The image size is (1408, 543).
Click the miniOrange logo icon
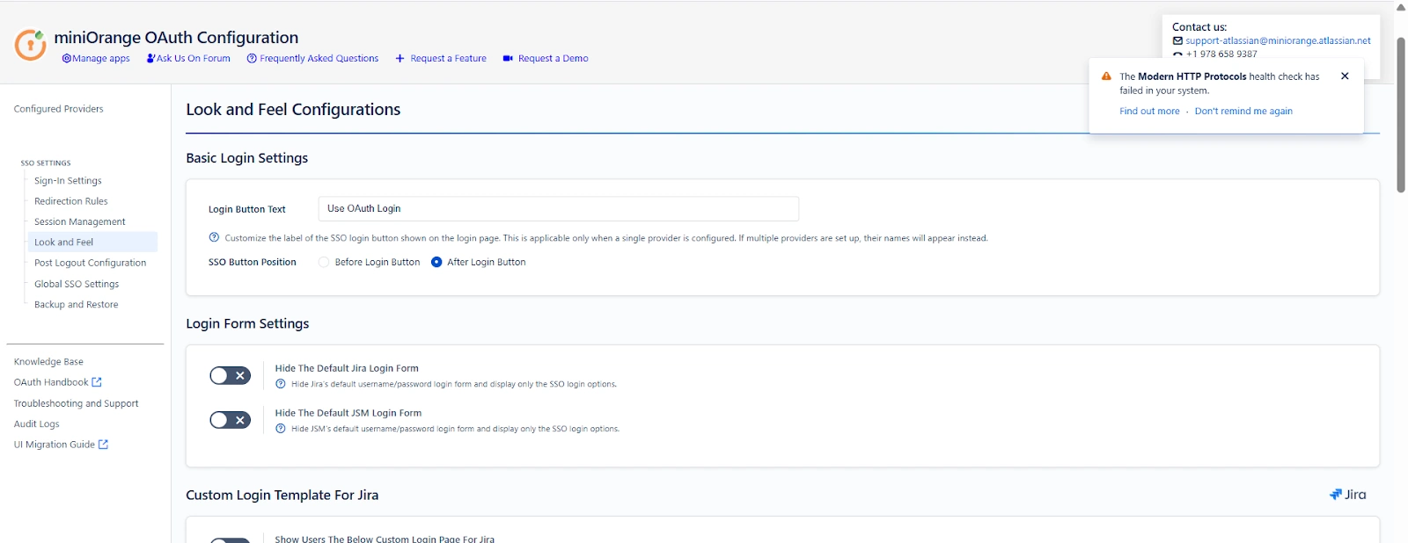(30, 45)
